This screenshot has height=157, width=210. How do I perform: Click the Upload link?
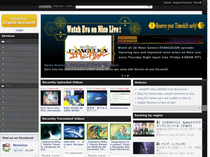pos(167,3)
